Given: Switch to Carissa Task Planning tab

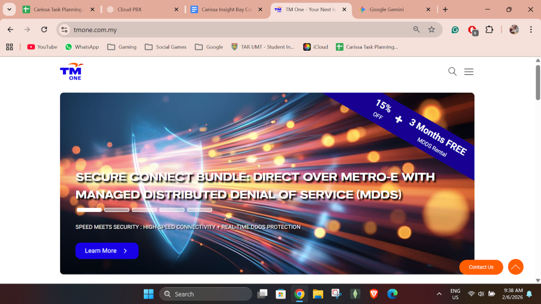Looking at the screenshot, I should 59,9.
